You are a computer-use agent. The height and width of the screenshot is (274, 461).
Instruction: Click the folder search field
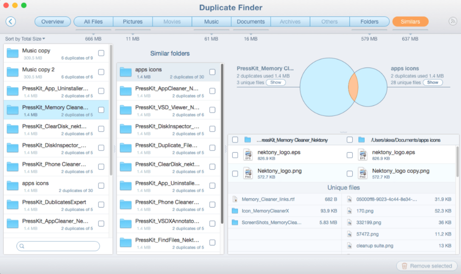coord(58,246)
